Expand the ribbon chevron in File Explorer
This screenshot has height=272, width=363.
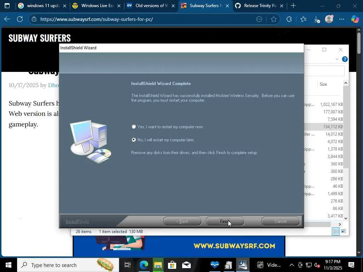coord(337,59)
